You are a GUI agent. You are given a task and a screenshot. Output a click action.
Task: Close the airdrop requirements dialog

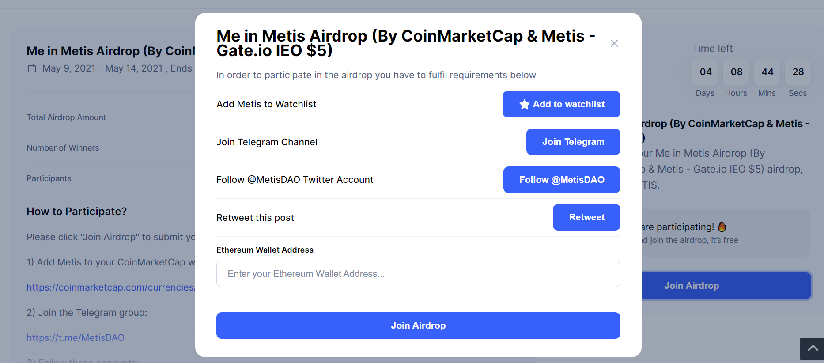pyautogui.click(x=614, y=43)
